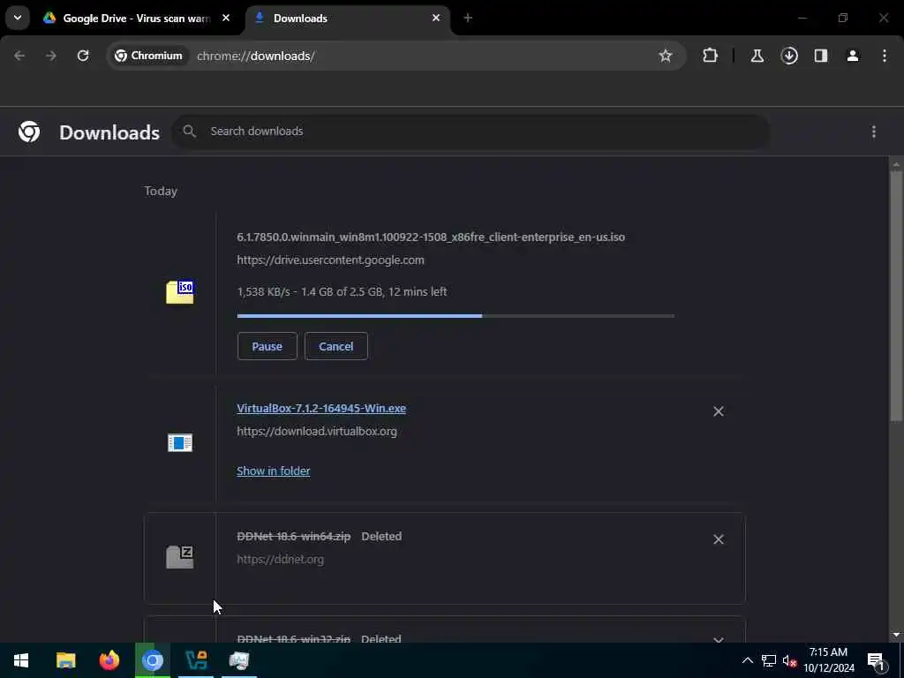
Task: Click the ddnet.org source URL
Action: (280, 559)
